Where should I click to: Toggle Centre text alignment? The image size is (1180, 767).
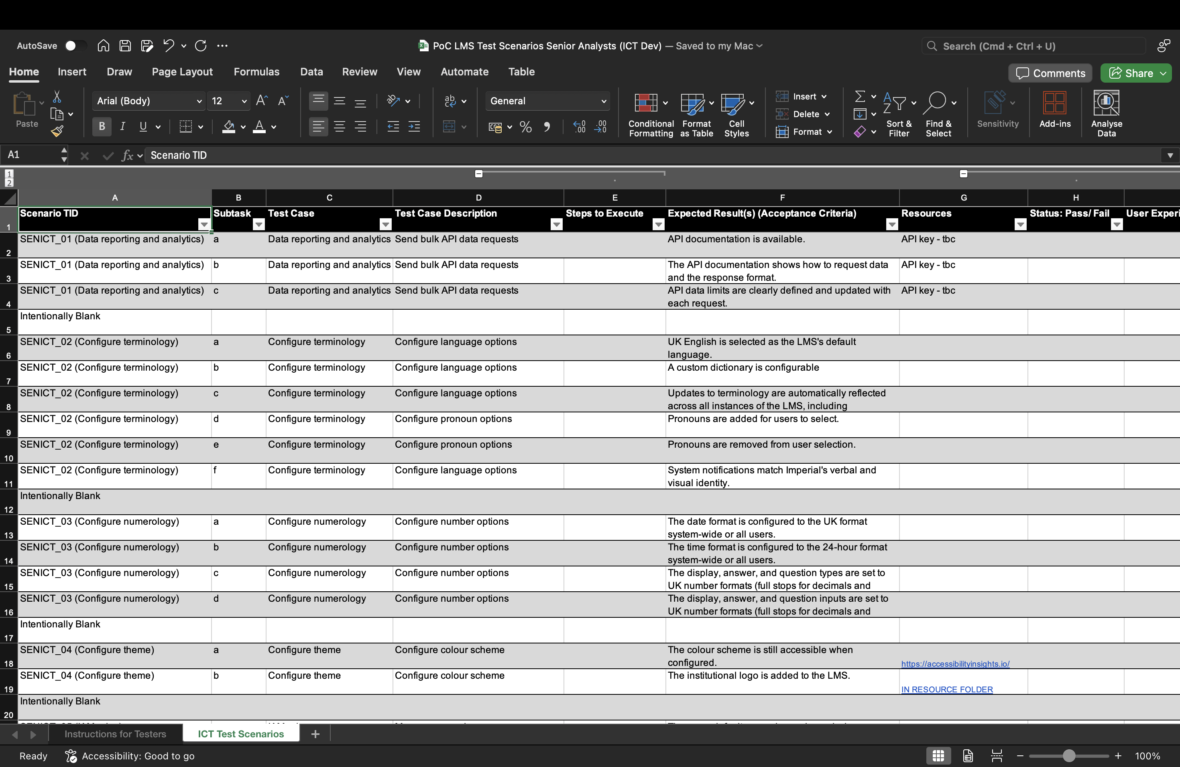[x=340, y=126]
